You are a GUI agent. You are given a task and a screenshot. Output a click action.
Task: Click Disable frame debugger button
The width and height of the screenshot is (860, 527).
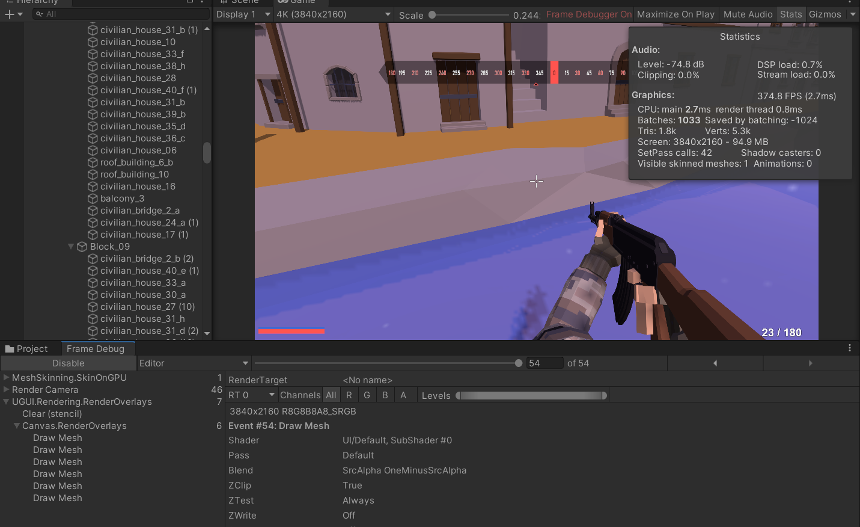(69, 363)
